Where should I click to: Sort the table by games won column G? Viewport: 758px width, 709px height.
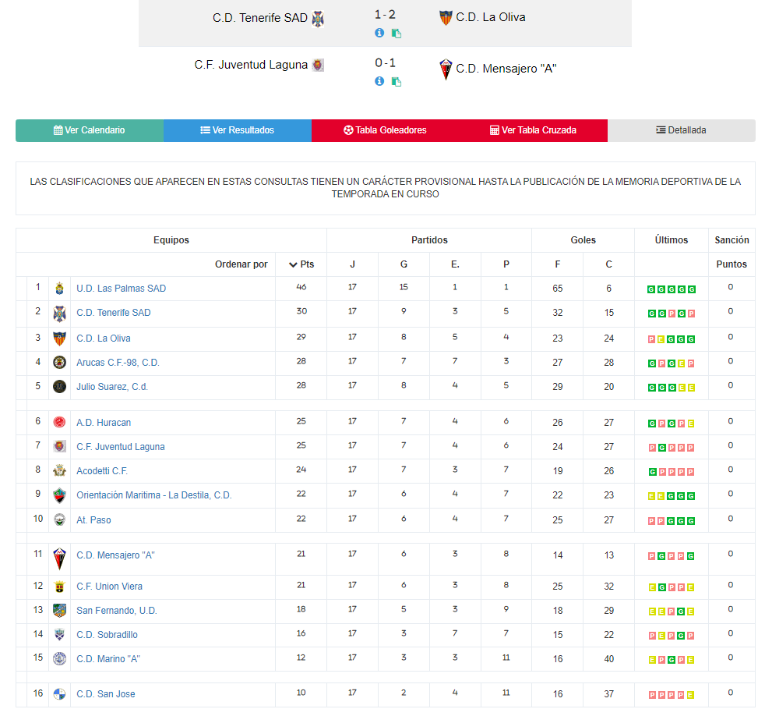coord(404,264)
